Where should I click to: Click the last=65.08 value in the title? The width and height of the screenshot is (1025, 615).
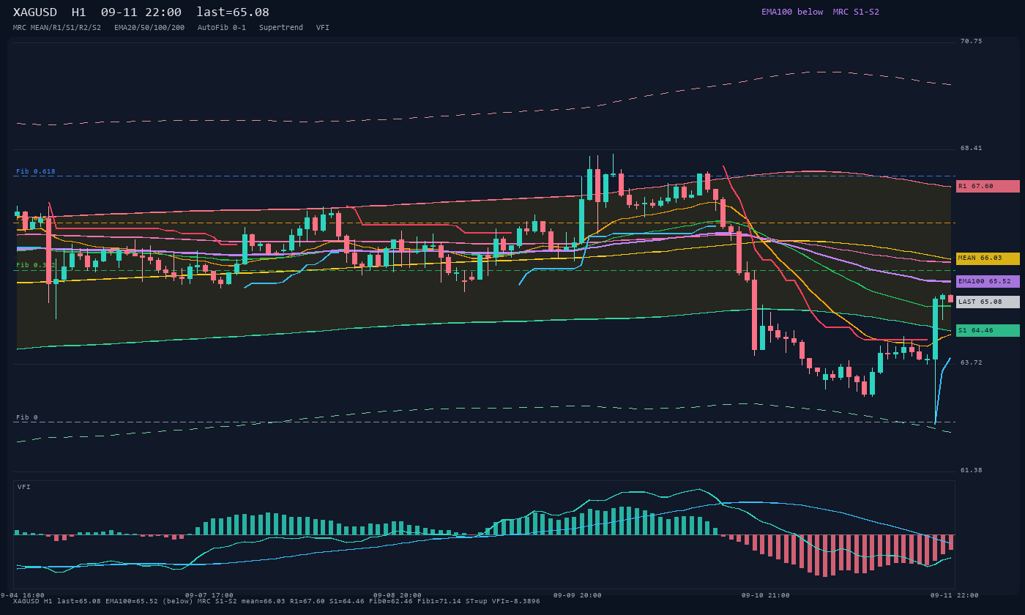point(233,12)
